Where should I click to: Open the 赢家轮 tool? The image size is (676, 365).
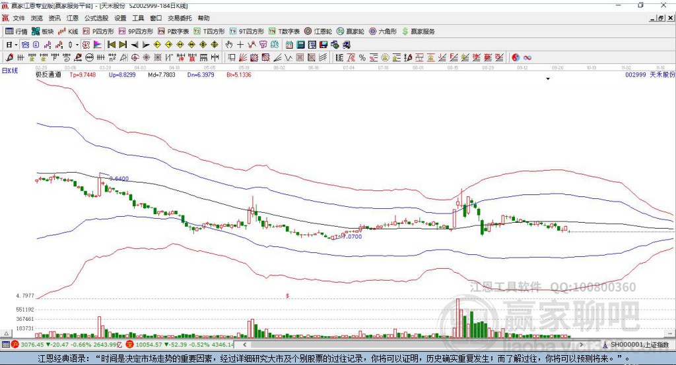[351, 32]
